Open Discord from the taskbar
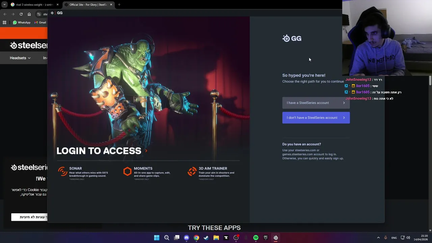432x243 pixels. pyautogui.click(x=186, y=238)
